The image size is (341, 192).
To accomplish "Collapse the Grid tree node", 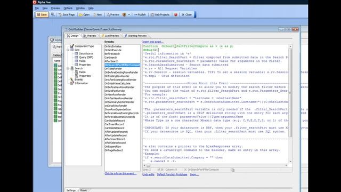I will [68, 50].
